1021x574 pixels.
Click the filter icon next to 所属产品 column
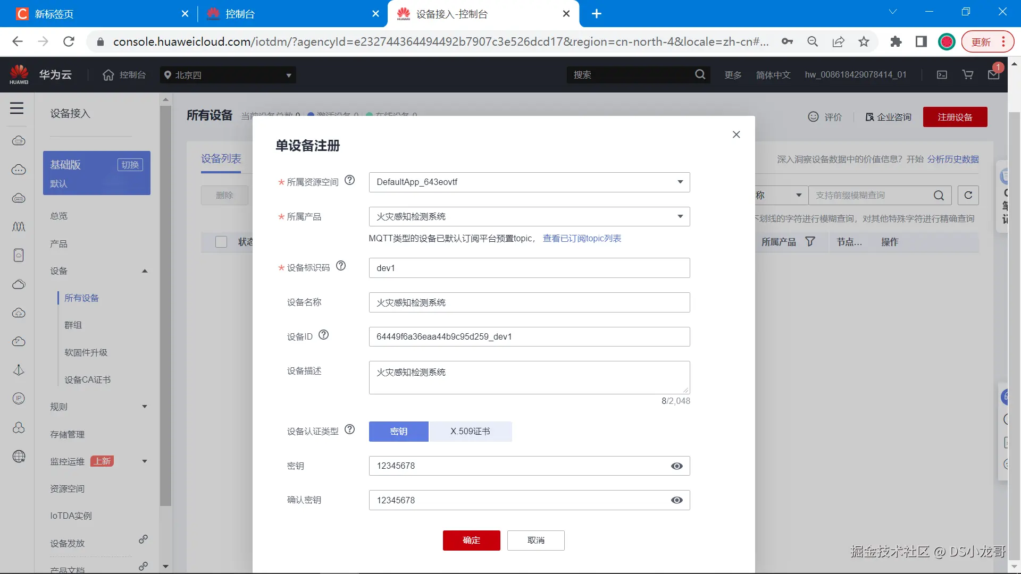(810, 242)
